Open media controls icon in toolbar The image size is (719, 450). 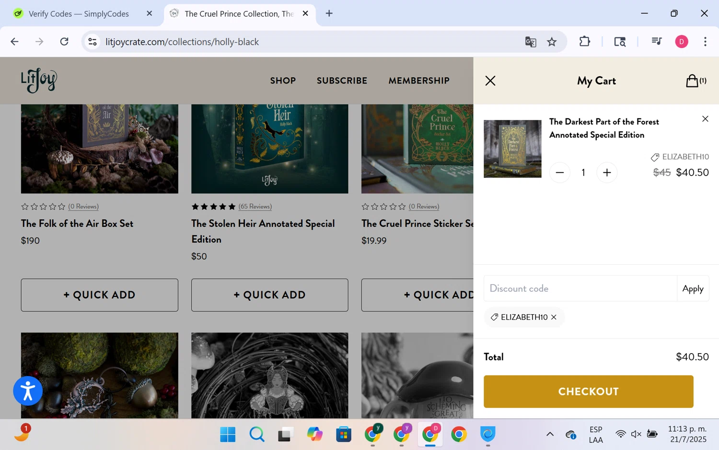657,42
